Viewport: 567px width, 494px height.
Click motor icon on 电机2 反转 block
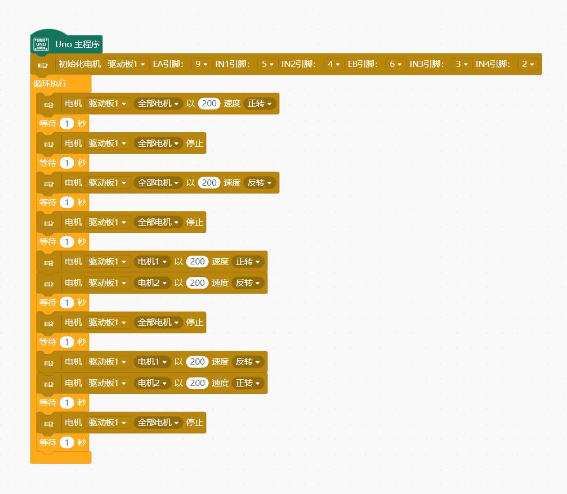pos(49,284)
